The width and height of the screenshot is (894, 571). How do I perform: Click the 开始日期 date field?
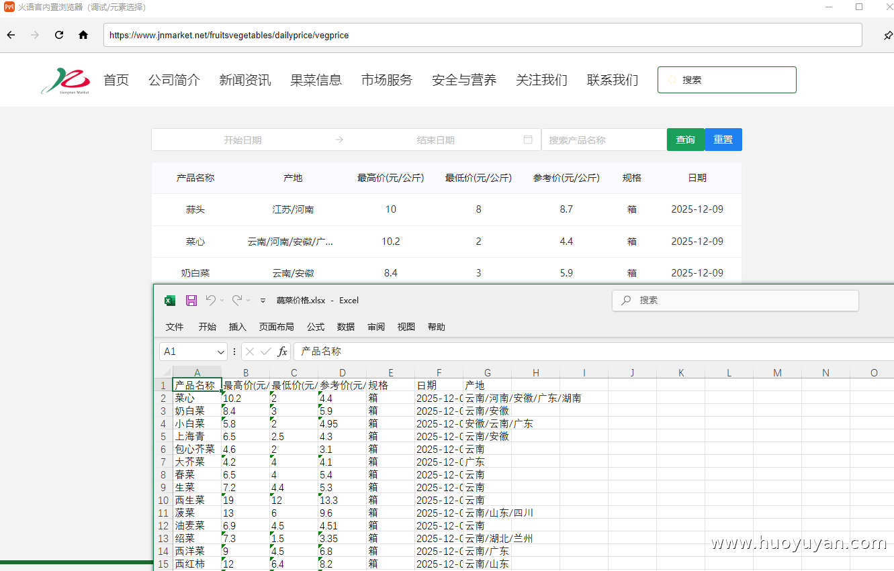(242, 140)
